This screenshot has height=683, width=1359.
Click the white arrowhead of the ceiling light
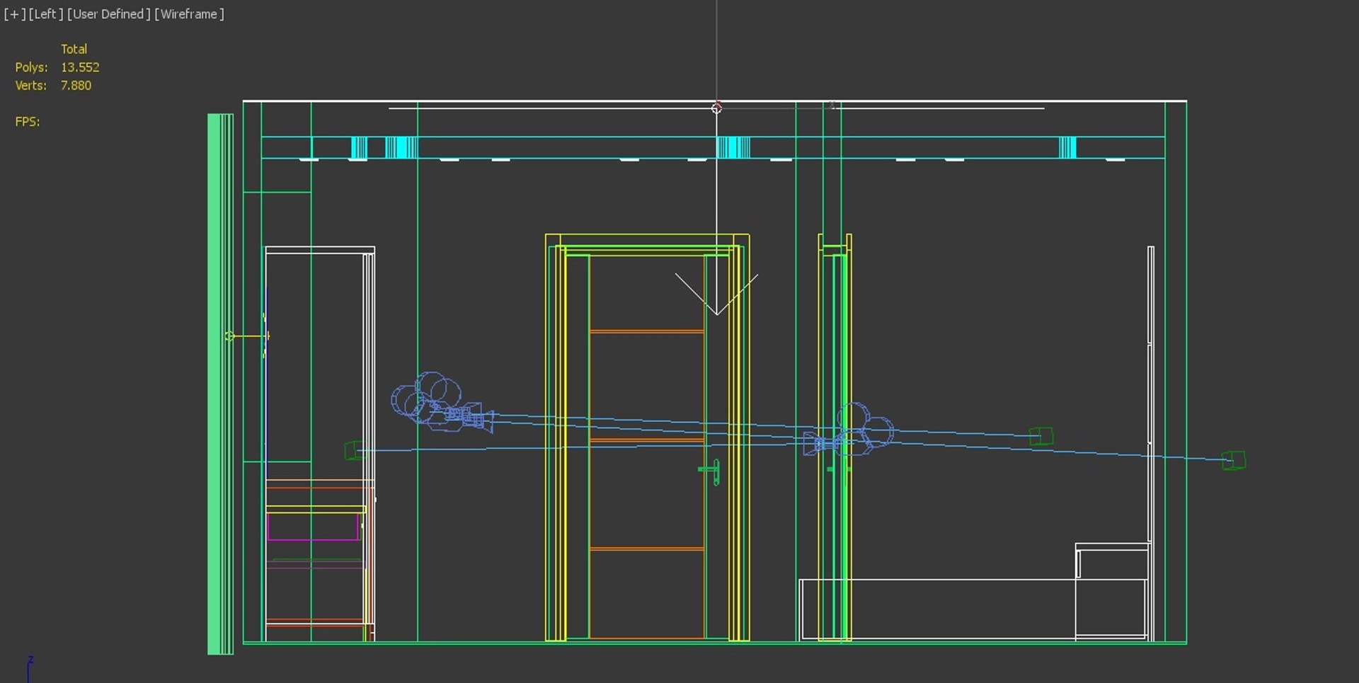[x=716, y=294]
